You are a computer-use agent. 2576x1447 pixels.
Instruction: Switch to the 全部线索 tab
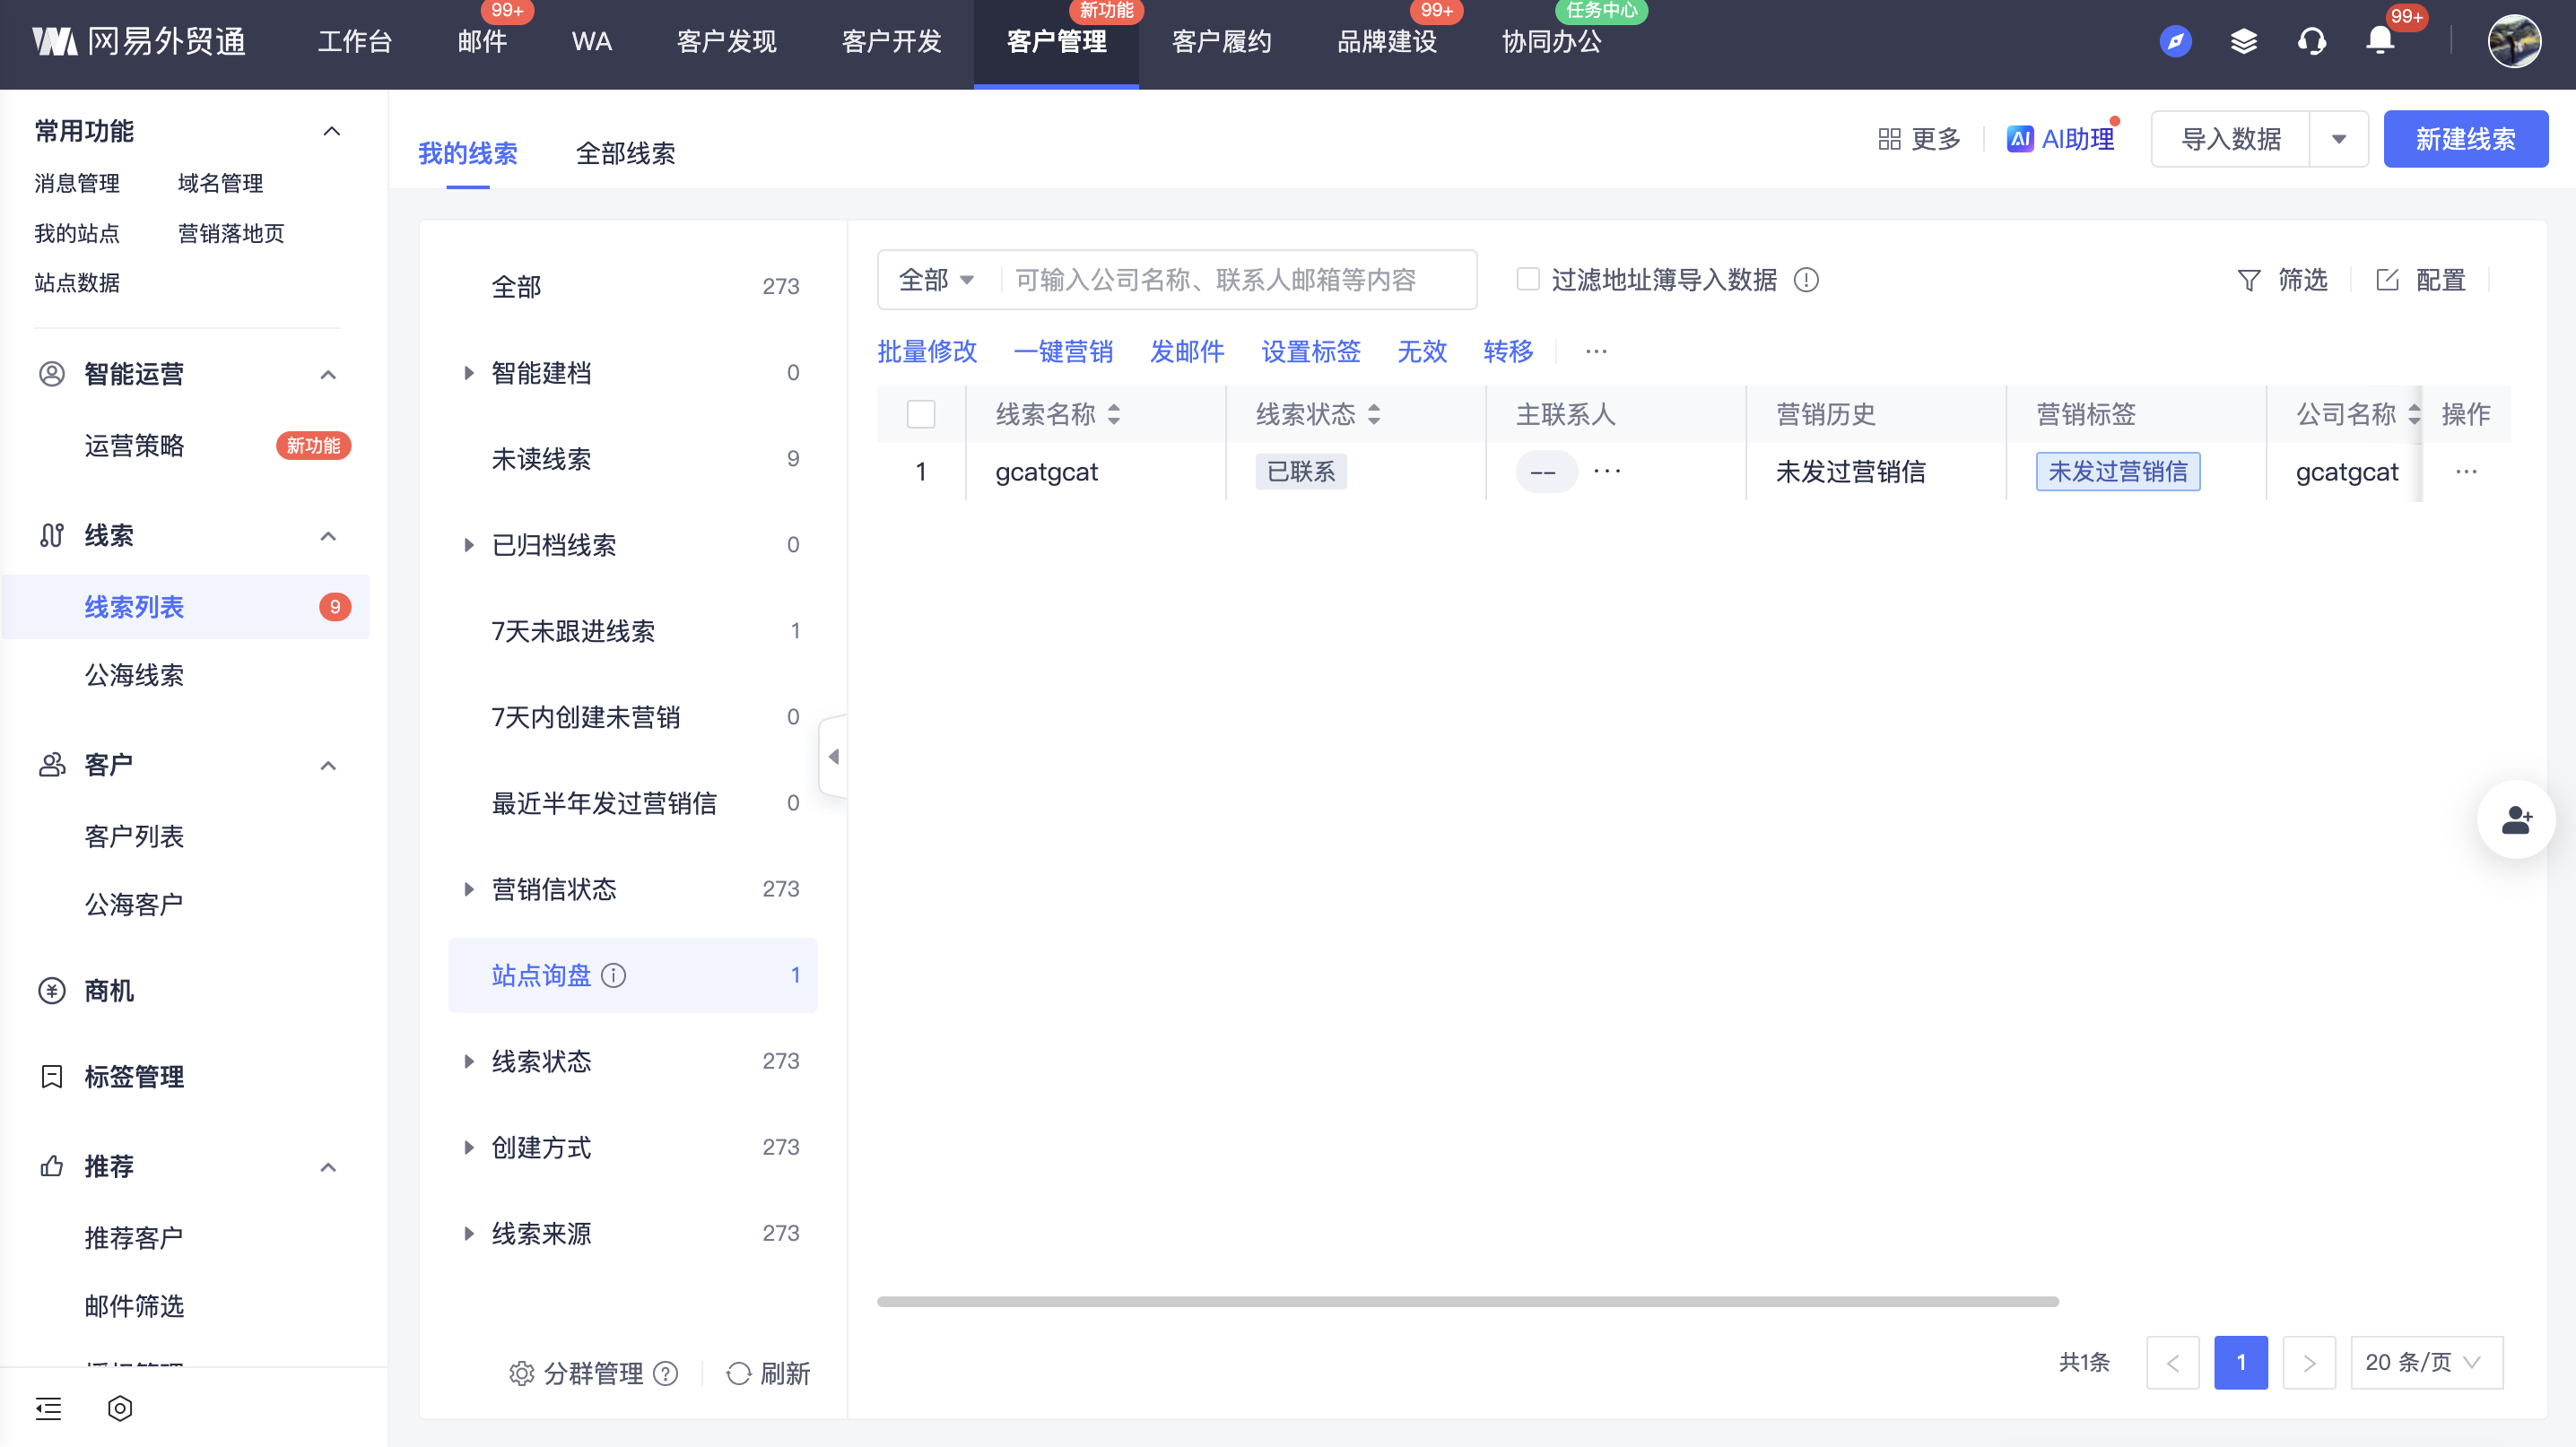625,153
